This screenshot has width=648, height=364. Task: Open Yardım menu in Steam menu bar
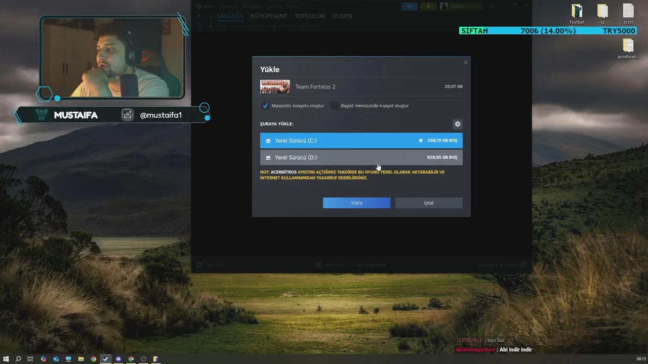293,6
